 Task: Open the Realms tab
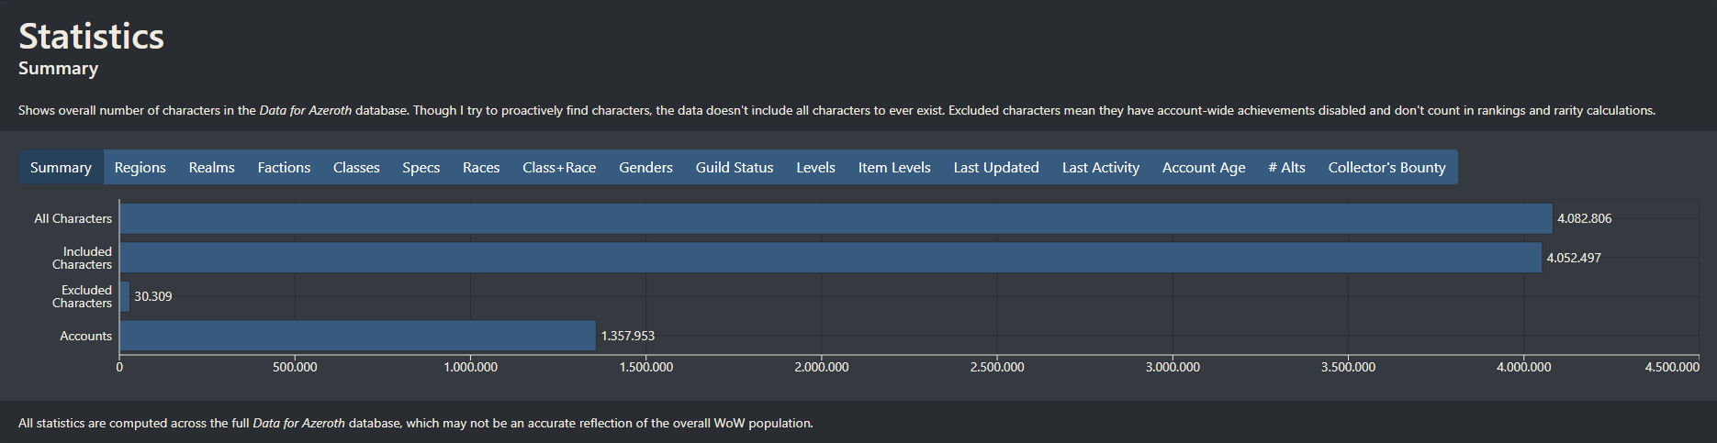click(x=211, y=167)
